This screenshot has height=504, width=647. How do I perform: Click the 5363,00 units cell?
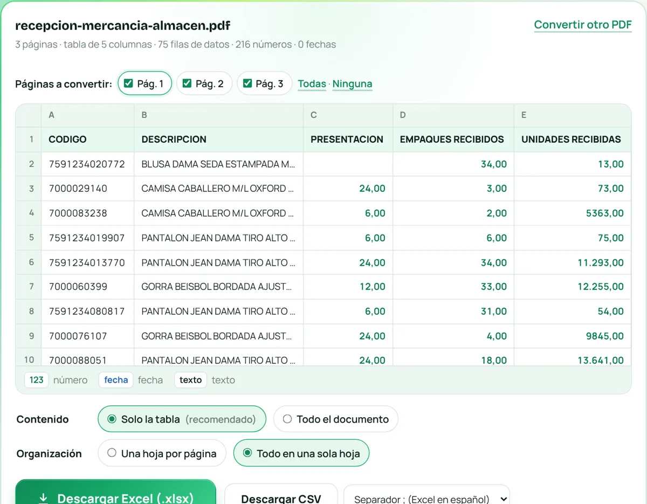point(573,213)
